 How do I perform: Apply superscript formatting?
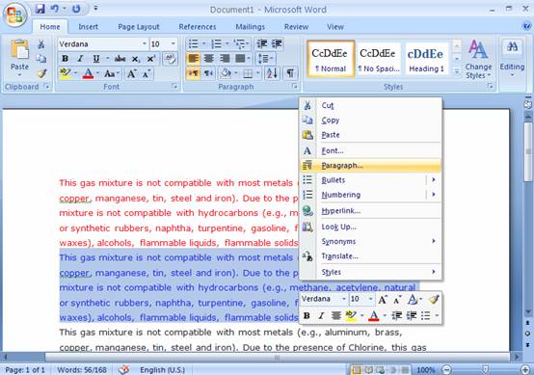point(151,59)
